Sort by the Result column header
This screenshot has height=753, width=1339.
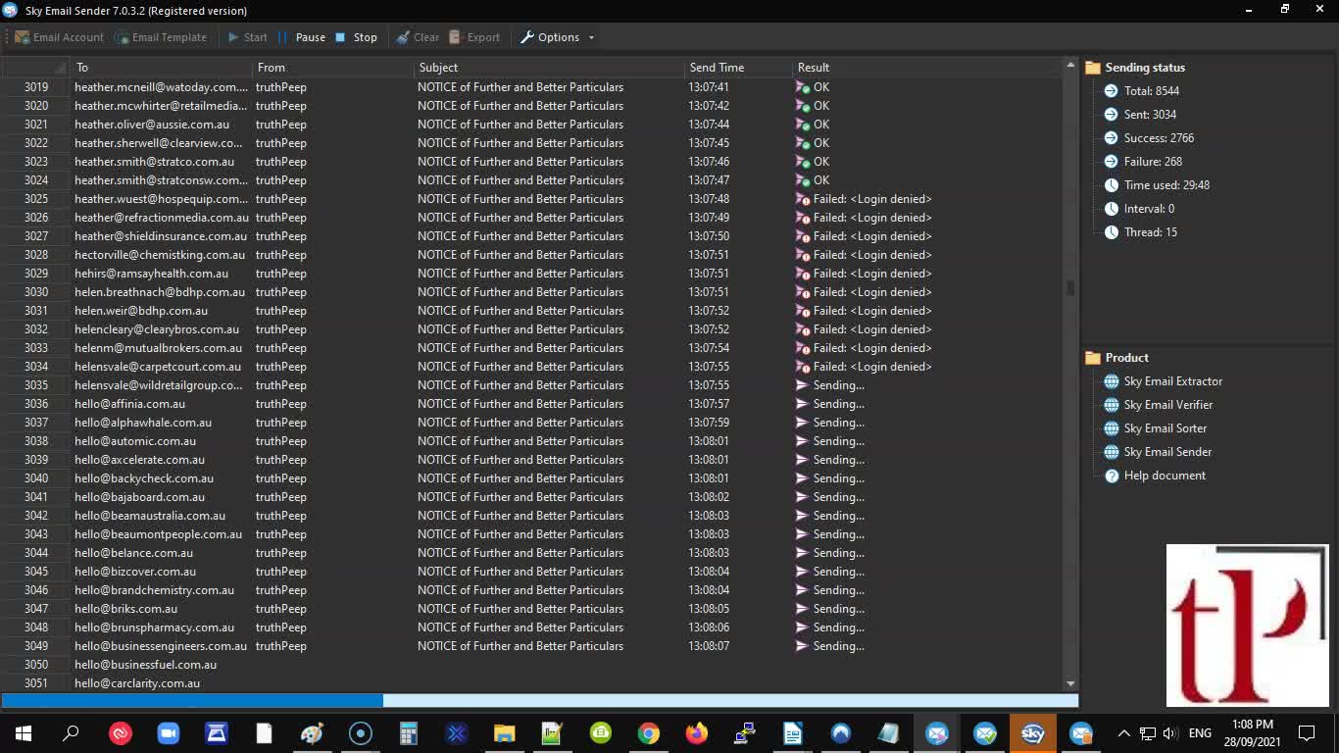(x=926, y=68)
